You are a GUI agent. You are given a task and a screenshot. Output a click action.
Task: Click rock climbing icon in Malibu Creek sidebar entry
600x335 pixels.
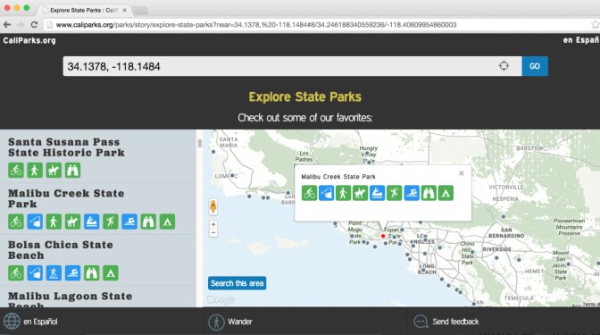(111, 222)
